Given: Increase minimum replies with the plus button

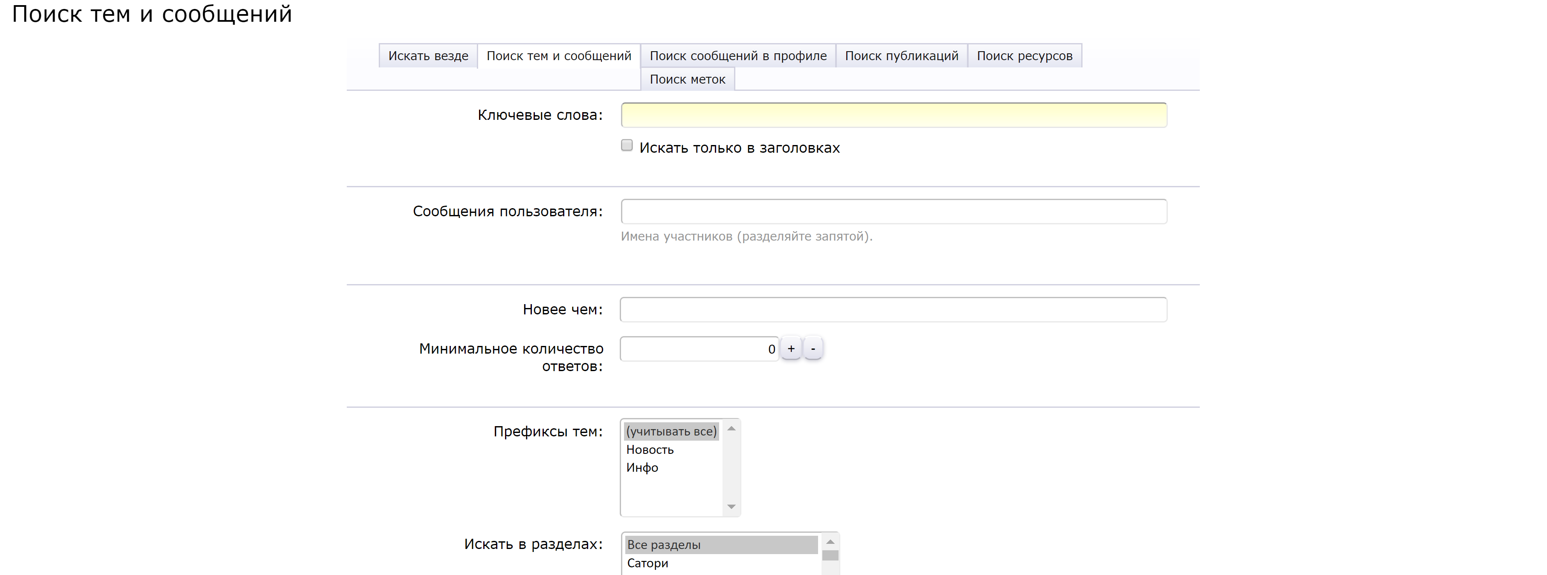Looking at the screenshot, I should pyautogui.click(x=791, y=348).
